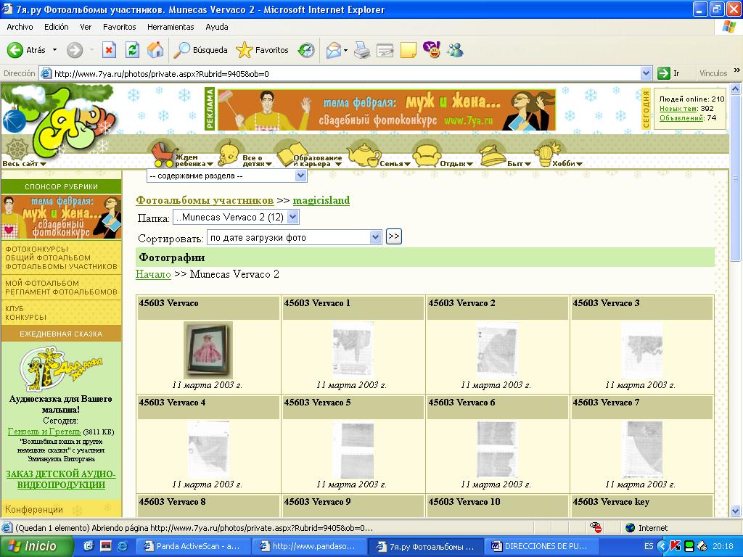Viewport: 743px width, 557px height.
Task: Click the green Ir go button
Action: click(x=669, y=73)
